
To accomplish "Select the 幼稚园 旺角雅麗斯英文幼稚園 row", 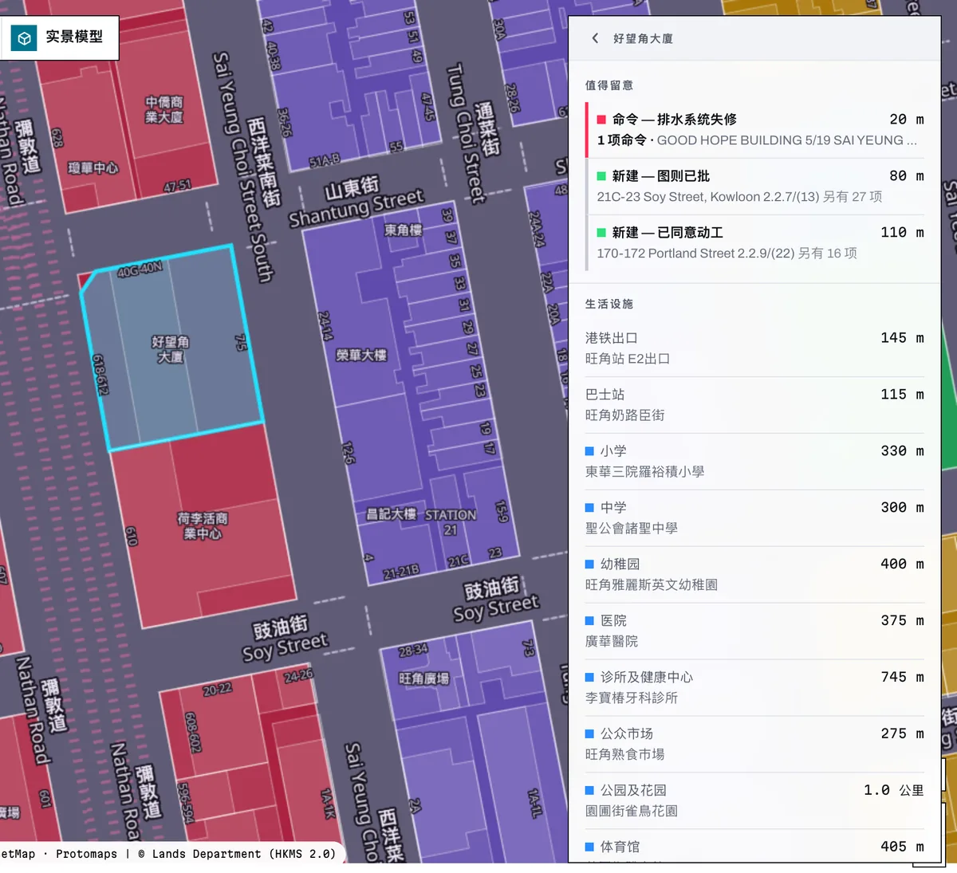I will click(x=754, y=575).
